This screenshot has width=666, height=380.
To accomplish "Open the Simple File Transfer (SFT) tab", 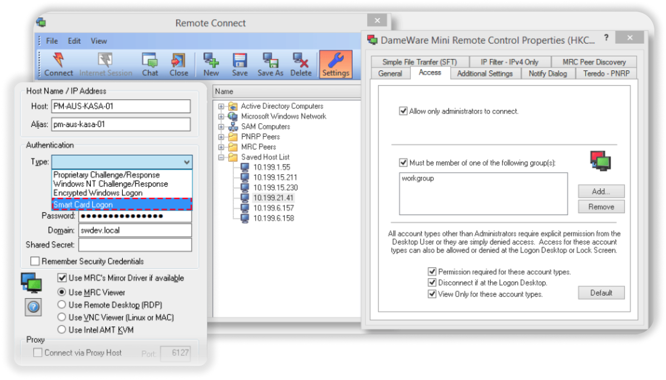I will pos(420,62).
